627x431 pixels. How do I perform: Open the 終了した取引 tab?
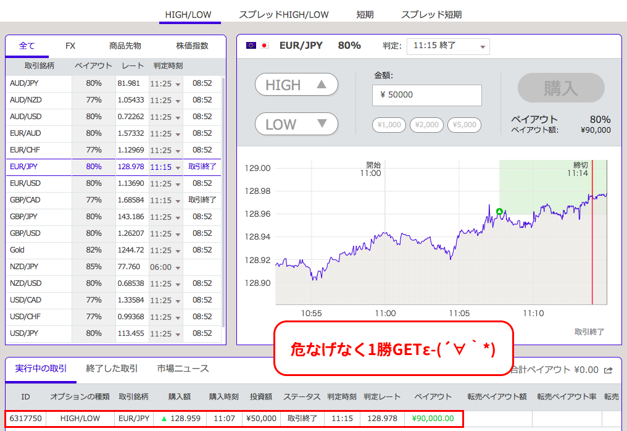pos(112,369)
